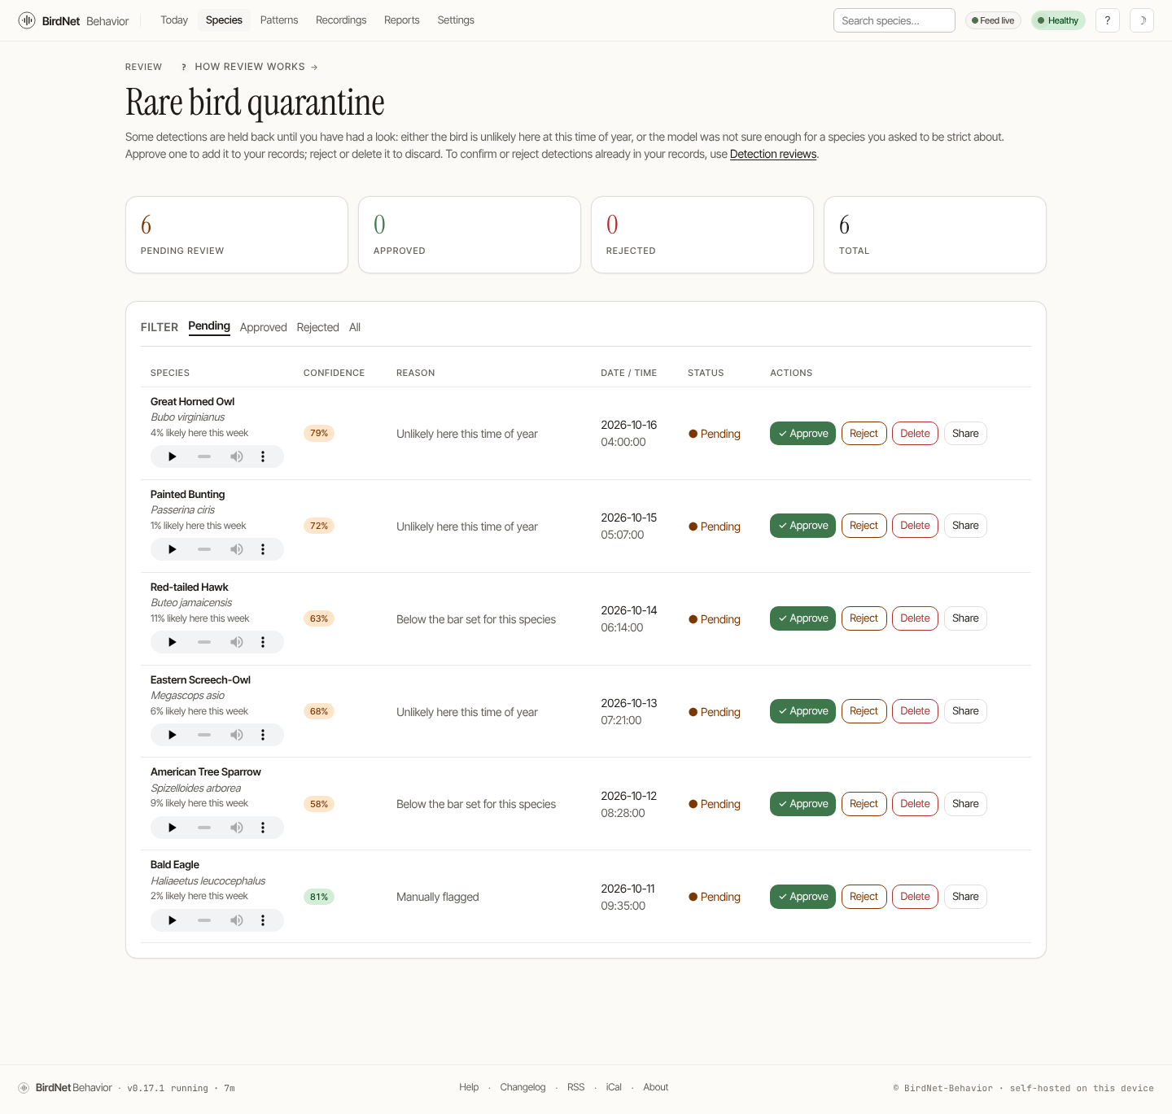The image size is (1172, 1114).
Task: Open audio options for American Tree Sparrow
Action: (263, 828)
